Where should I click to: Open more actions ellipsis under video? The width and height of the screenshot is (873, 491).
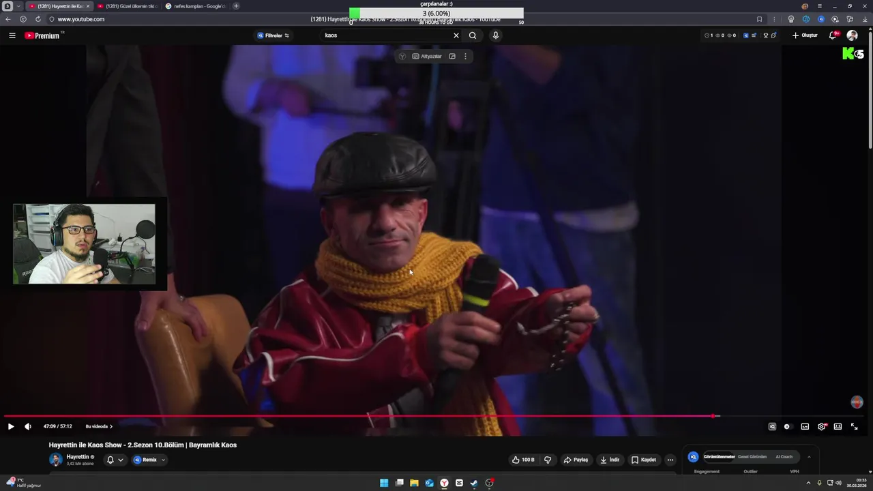[670, 460]
